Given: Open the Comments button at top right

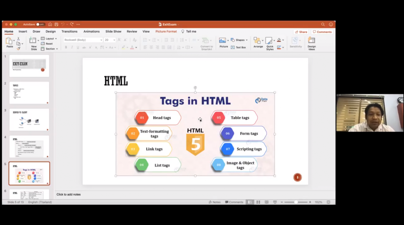Looking at the screenshot, I should (x=322, y=32).
